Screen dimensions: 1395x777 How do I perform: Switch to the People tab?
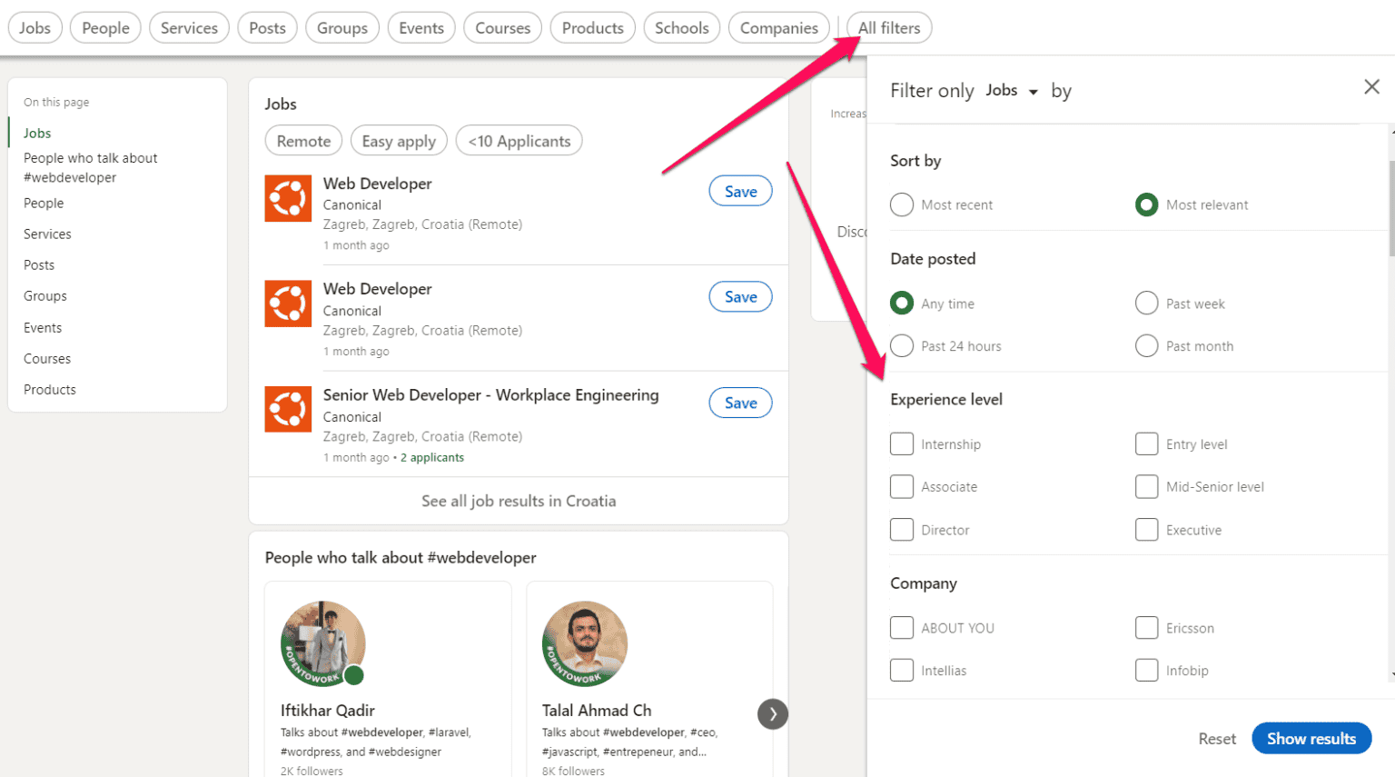[x=104, y=27]
